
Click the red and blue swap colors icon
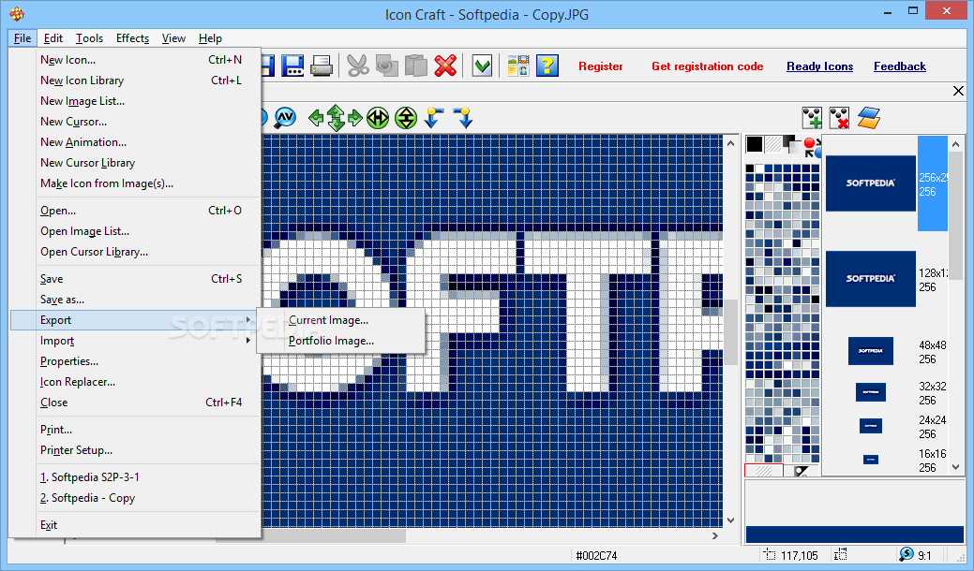point(812,147)
